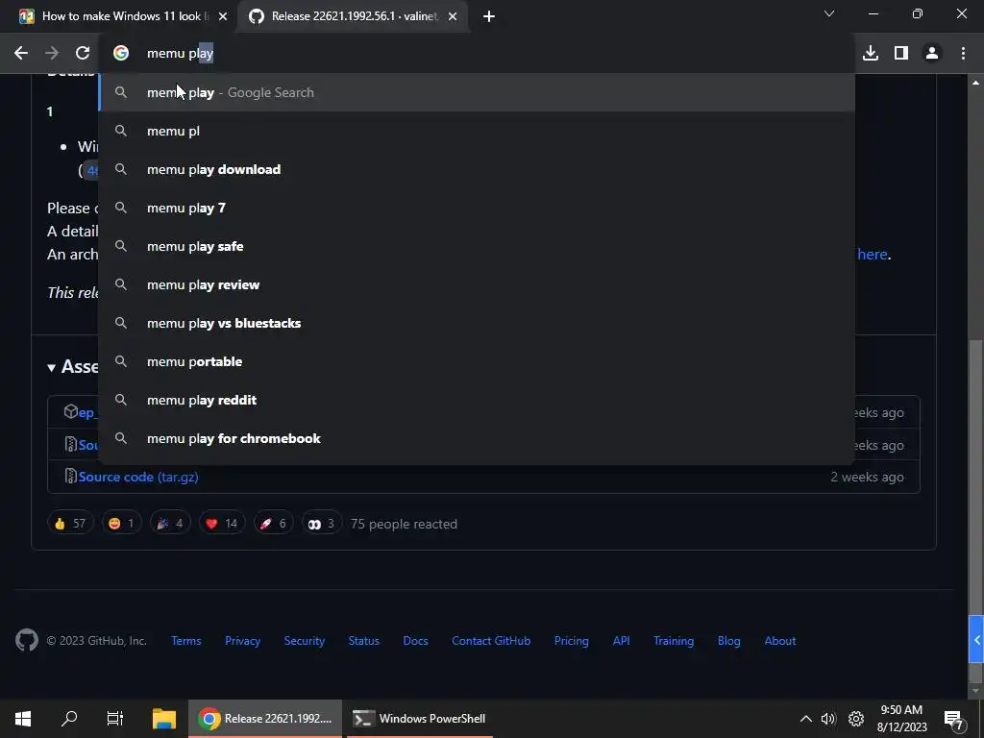984x738 pixels.
Task: Click the forward navigation arrow
Action: (x=52, y=54)
